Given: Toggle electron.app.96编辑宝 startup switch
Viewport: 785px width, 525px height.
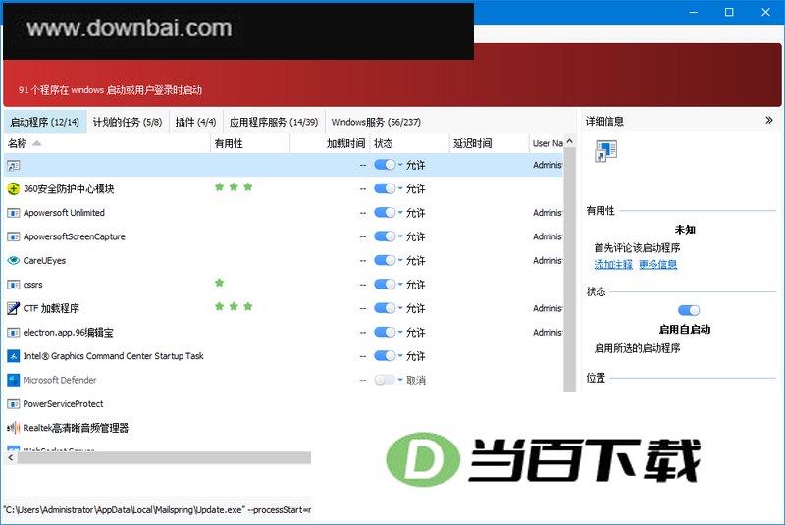Looking at the screenshot, I should (x=385, y=332).
